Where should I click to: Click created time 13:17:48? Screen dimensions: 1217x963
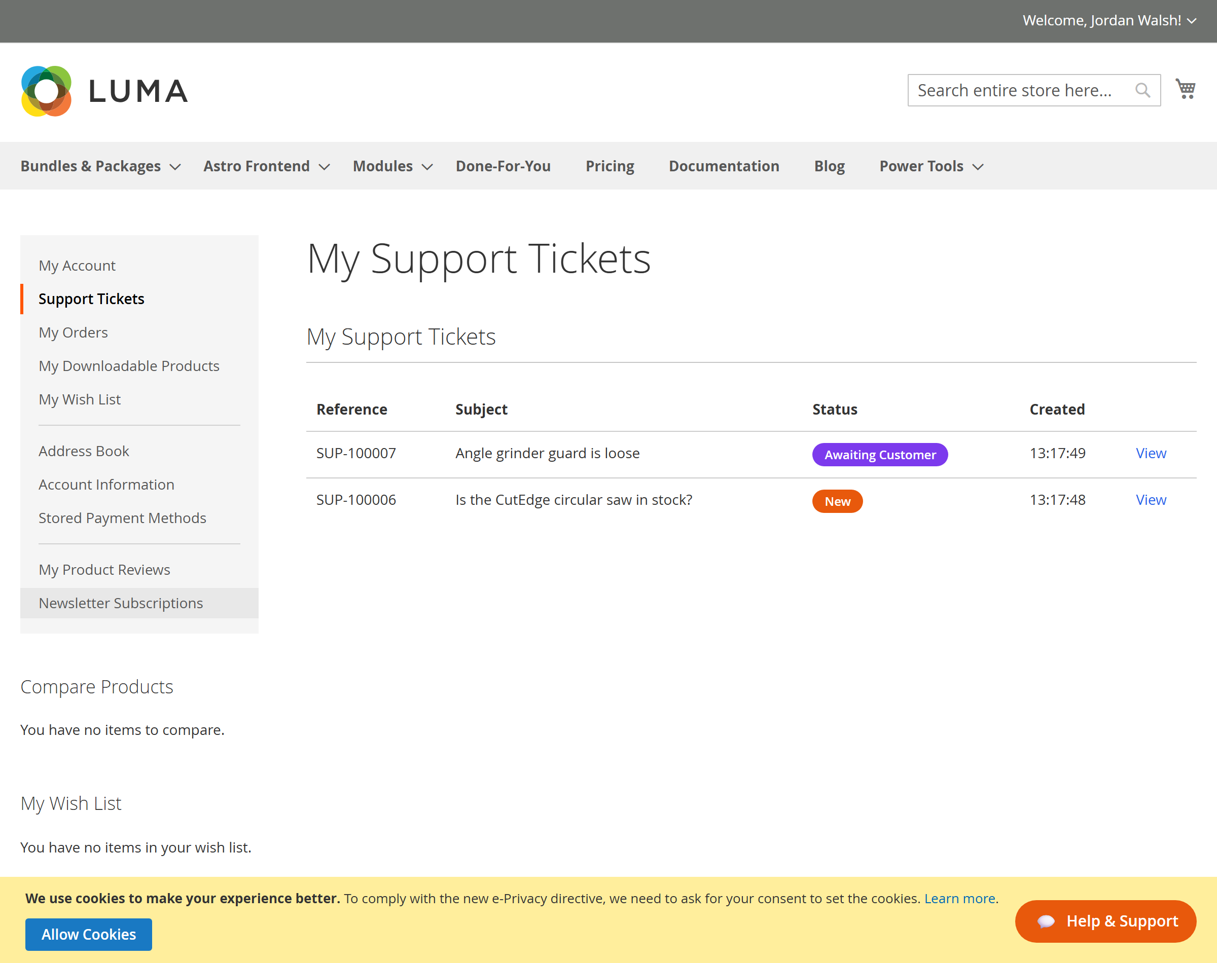pos(1057,500)
